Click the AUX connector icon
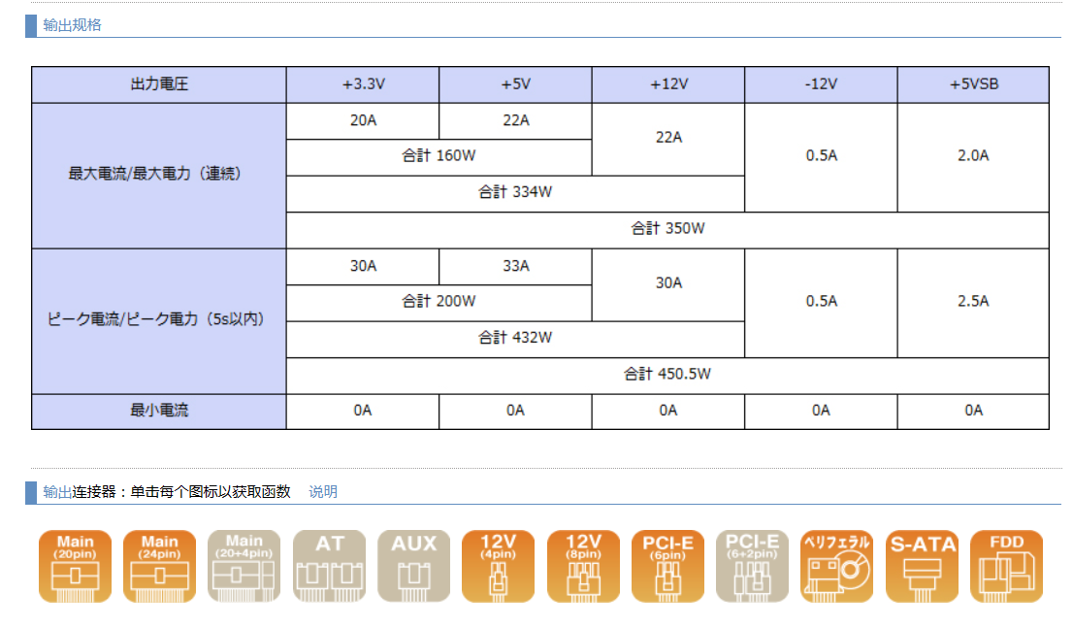This screenshot has height=628, width=1073. coord(414,566)
